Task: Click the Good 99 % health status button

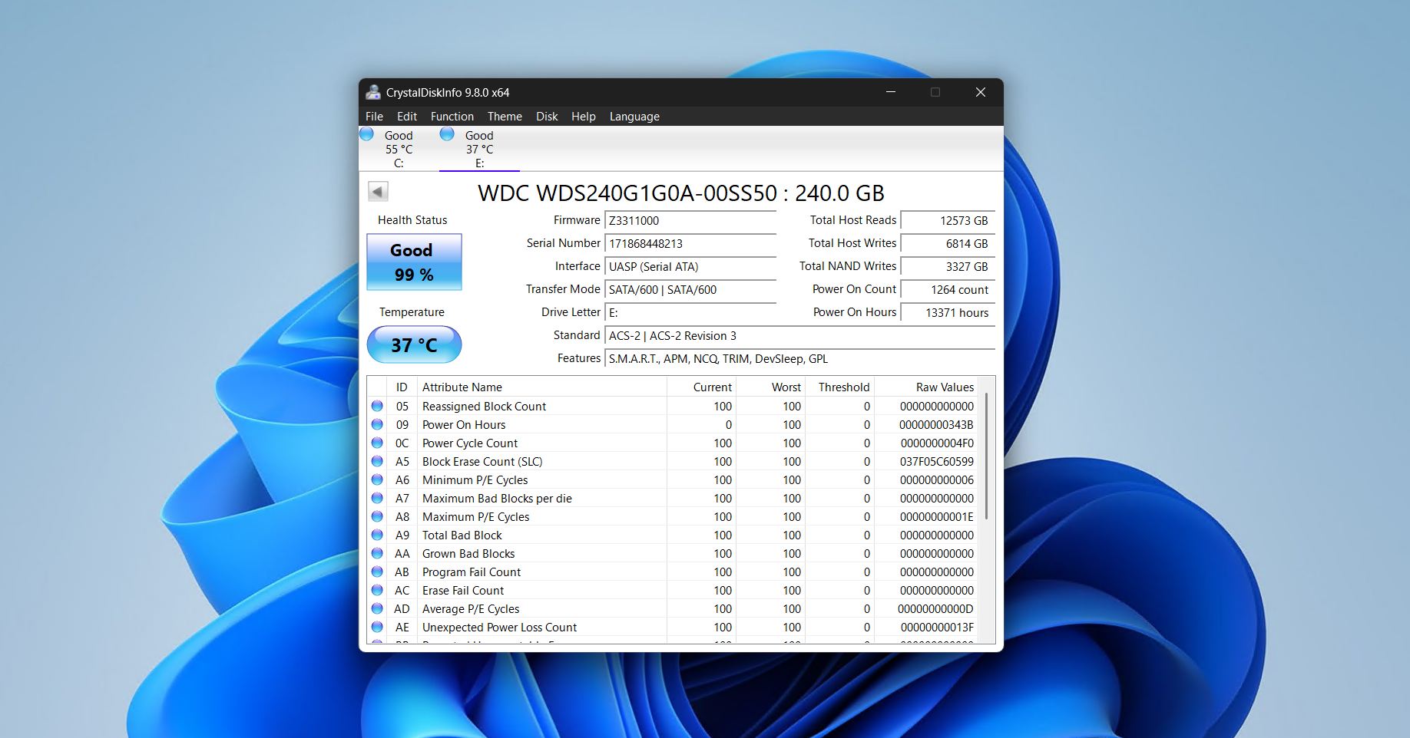Action: (414, 262)
